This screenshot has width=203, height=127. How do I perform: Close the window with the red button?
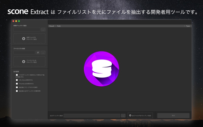click(x=13, y=21)
